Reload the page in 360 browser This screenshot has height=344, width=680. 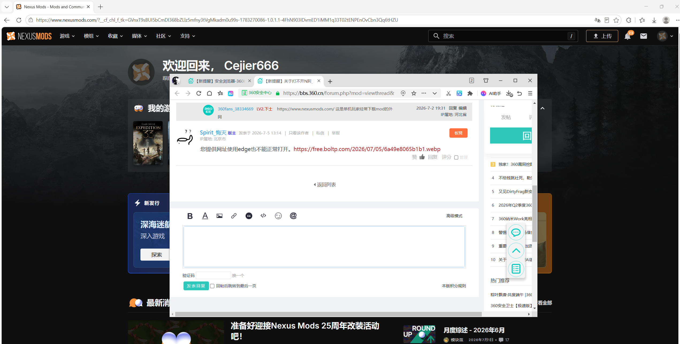(x=198, y=93)
